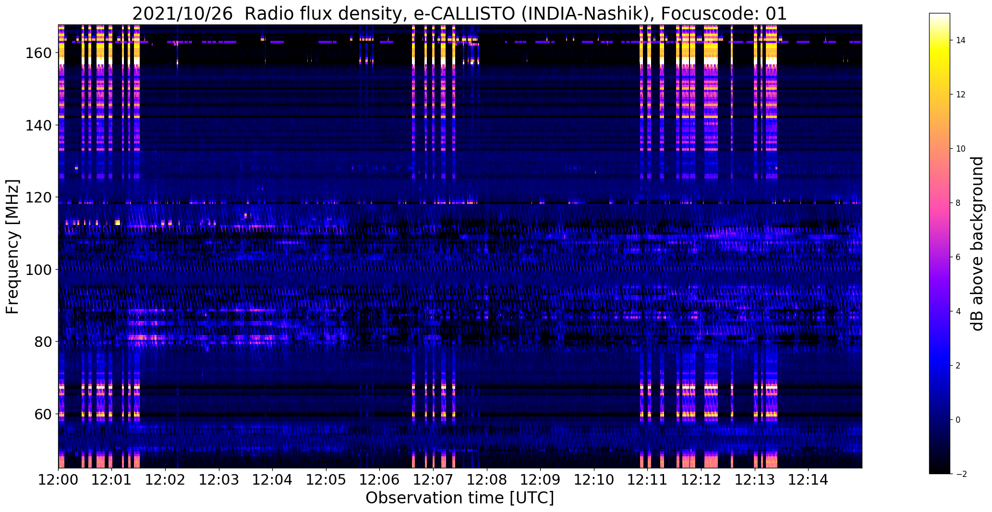The height and width of the screenshot is (512, 992).
Task: Click the 60 MHz frequency tick label
Action: (x=42, y=414)
